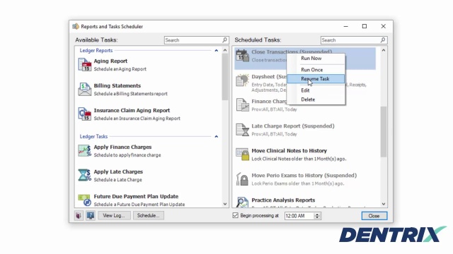Select the 'Aging Report' task title
The width and height of the screenshot is (453, 254).
coord(110,61)
